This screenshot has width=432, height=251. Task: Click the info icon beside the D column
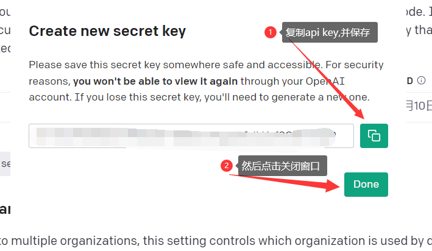click(421, 80)
